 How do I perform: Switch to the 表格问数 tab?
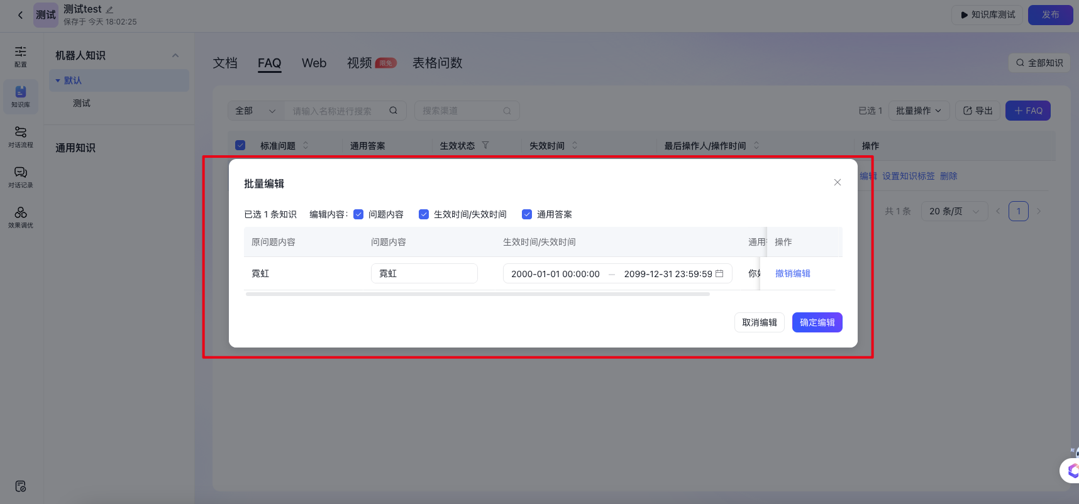[x=437, y=63]
